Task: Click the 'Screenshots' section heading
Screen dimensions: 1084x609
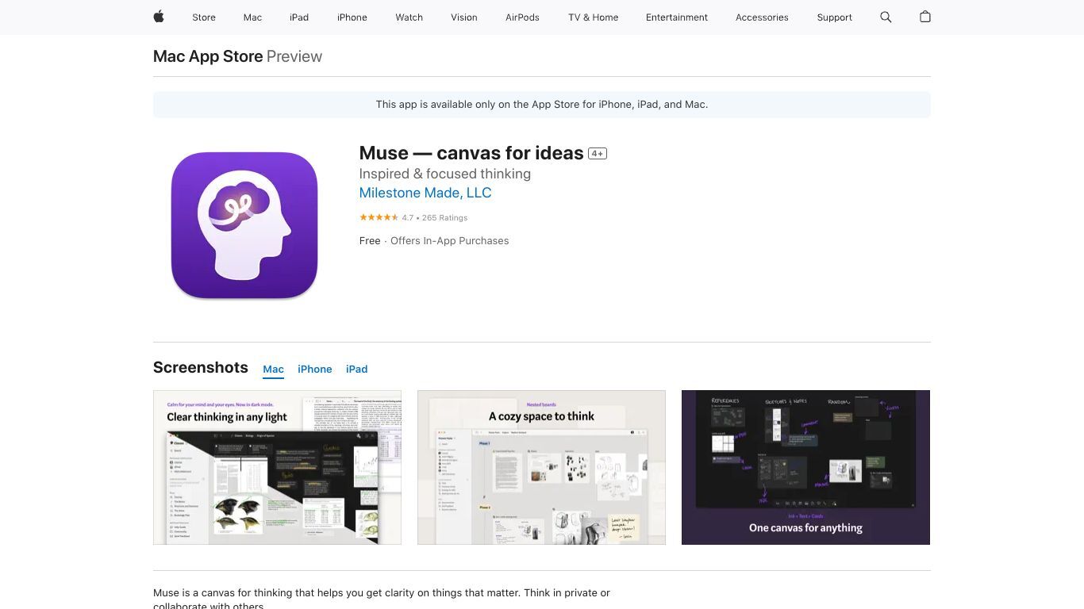Action: tap(201, 367)
